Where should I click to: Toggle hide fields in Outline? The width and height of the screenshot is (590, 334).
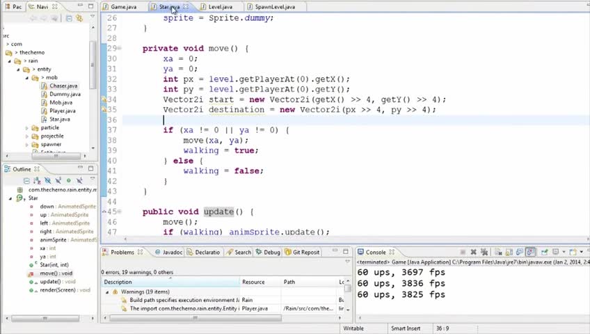pos(47,180)
